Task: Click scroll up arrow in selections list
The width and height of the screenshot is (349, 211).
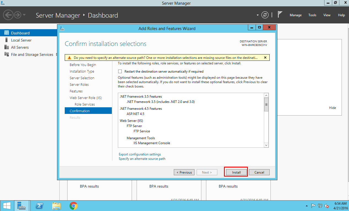Action: tap(266, 95)
